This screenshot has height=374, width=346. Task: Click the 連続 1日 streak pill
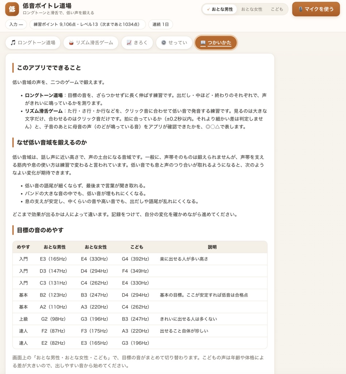click(161, 24)
